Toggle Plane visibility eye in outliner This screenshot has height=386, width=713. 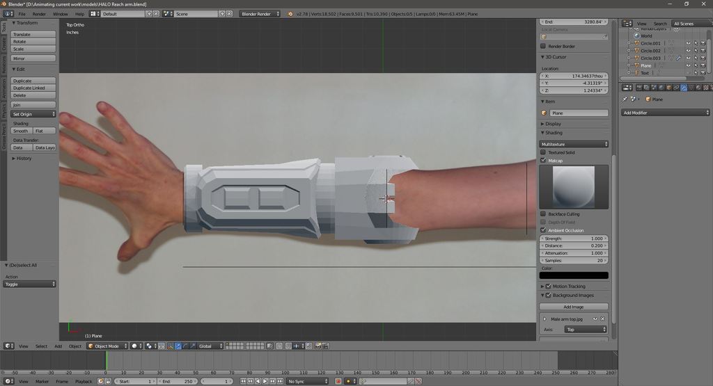[688, 65]
